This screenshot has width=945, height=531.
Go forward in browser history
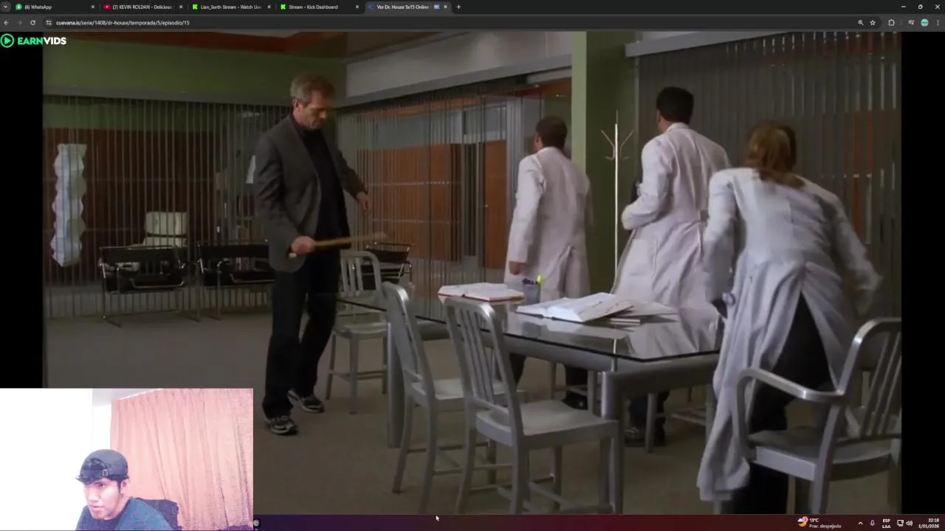pos(19,23)
